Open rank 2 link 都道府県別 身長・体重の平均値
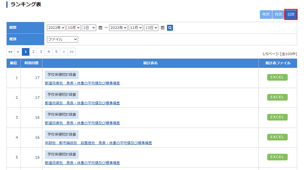This screenshot has width=304, height=170. point(82,103)
